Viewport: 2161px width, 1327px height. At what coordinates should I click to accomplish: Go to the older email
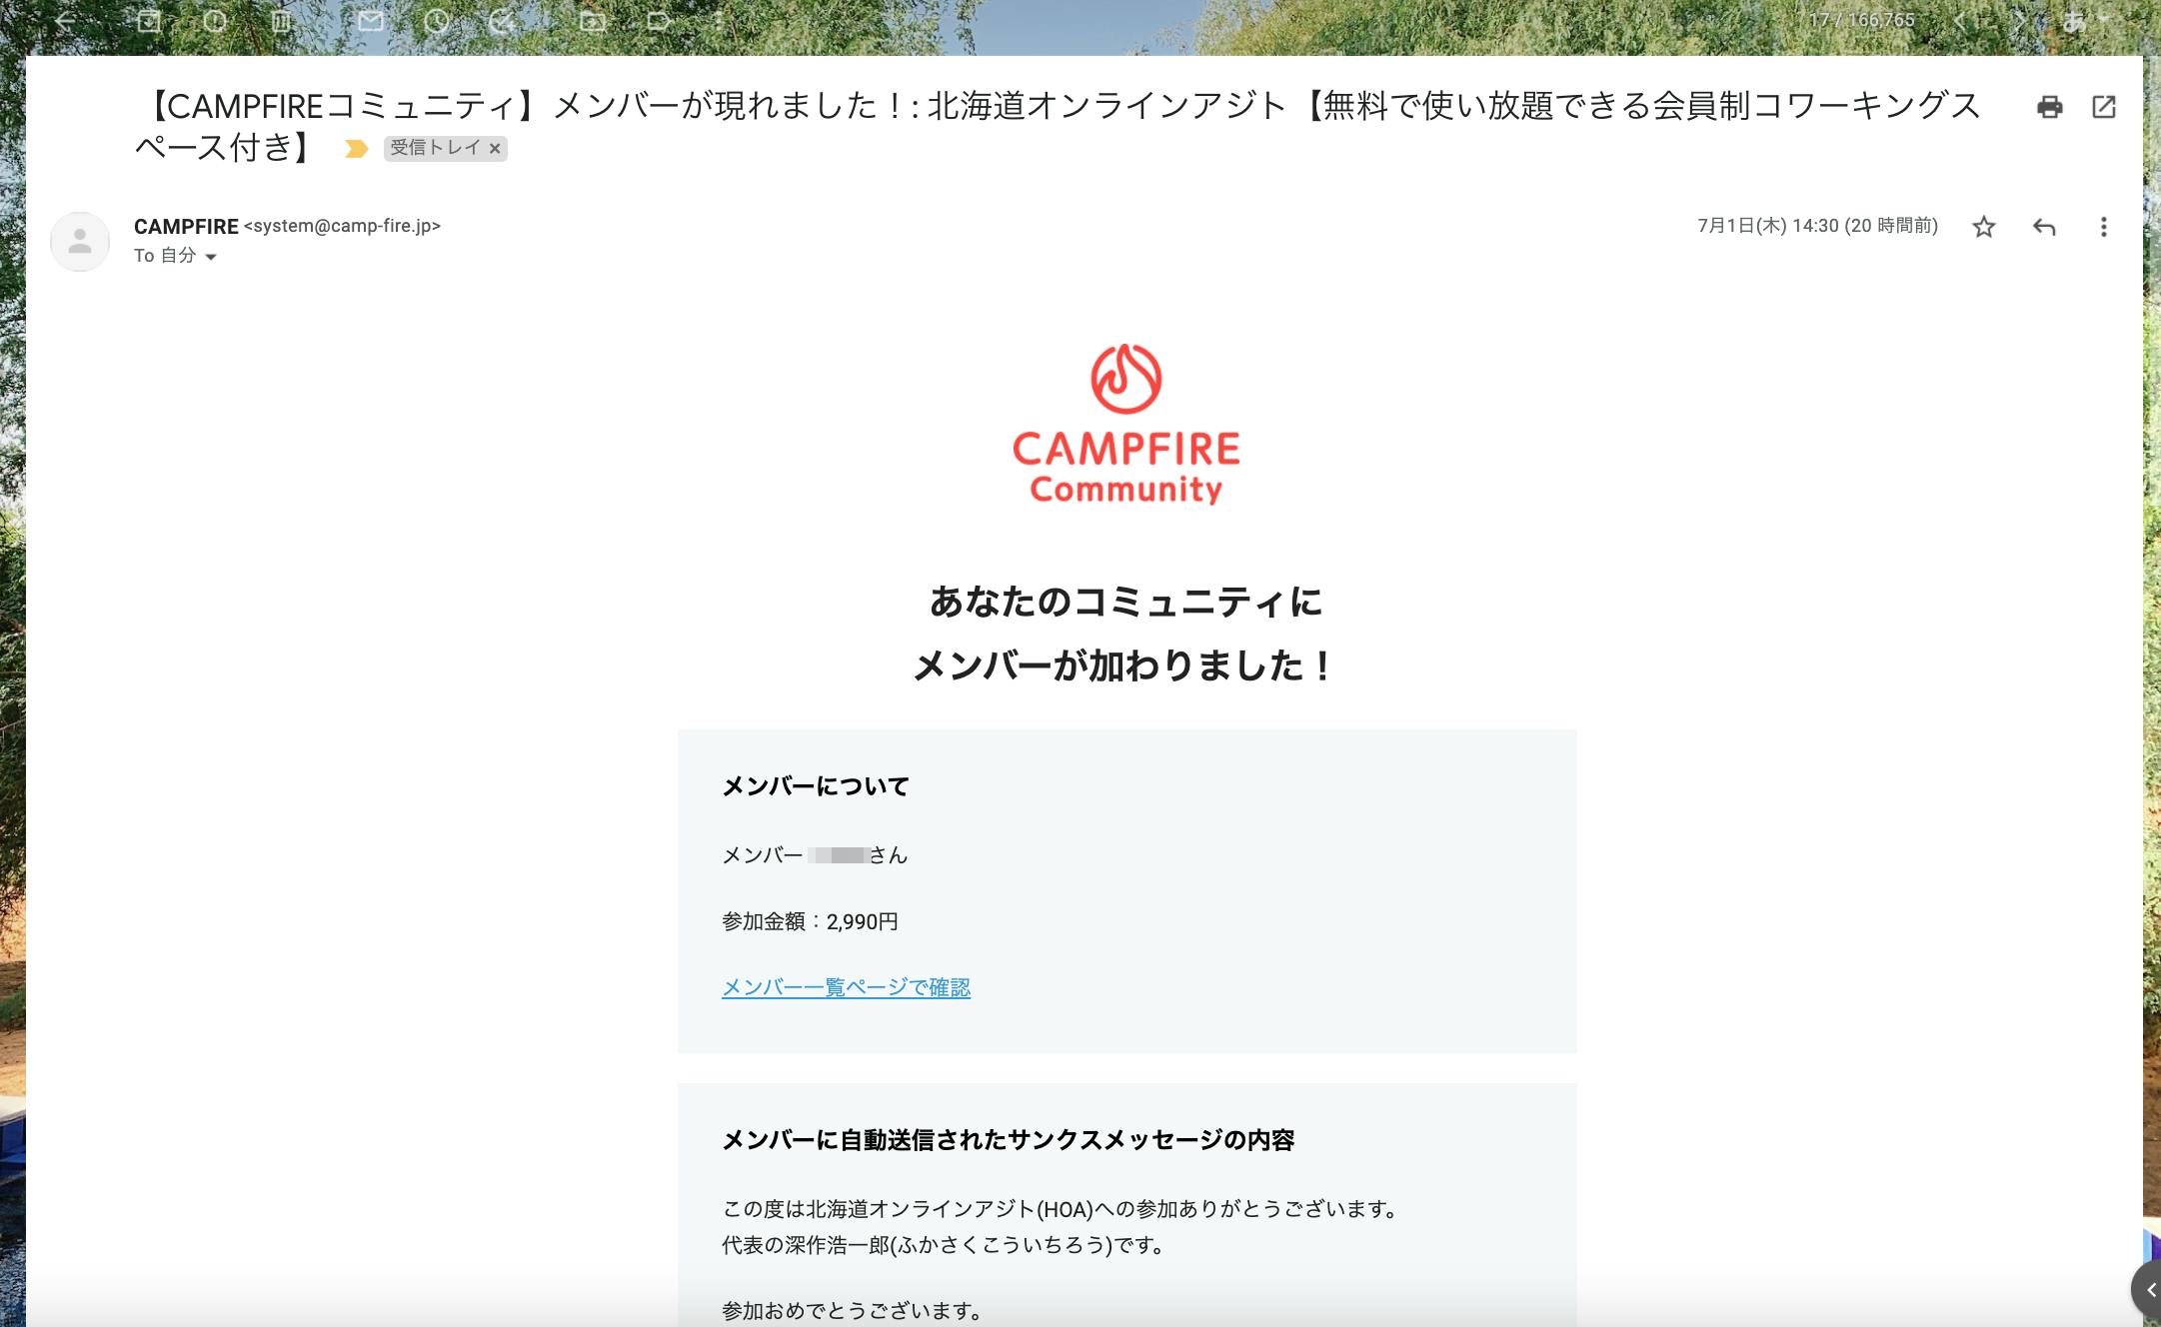point(2020,21)
